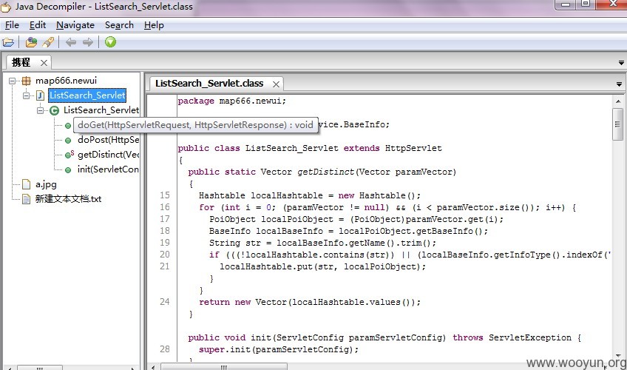Go back with the left arrow

coord(71,42)
